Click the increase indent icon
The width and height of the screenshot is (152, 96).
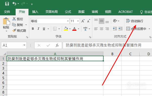[120, 29]
